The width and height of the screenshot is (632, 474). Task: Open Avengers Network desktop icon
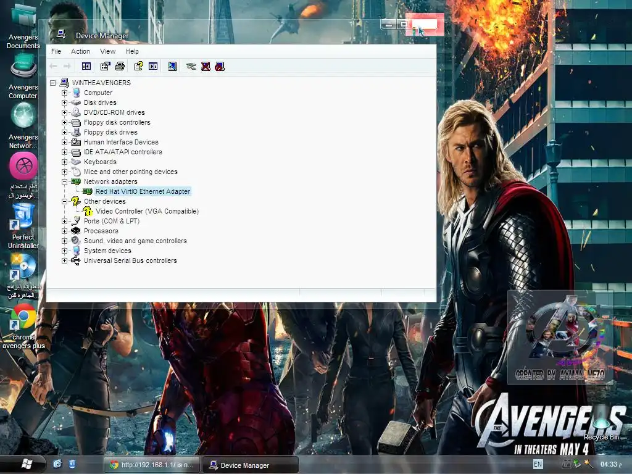tap(23, 126)
